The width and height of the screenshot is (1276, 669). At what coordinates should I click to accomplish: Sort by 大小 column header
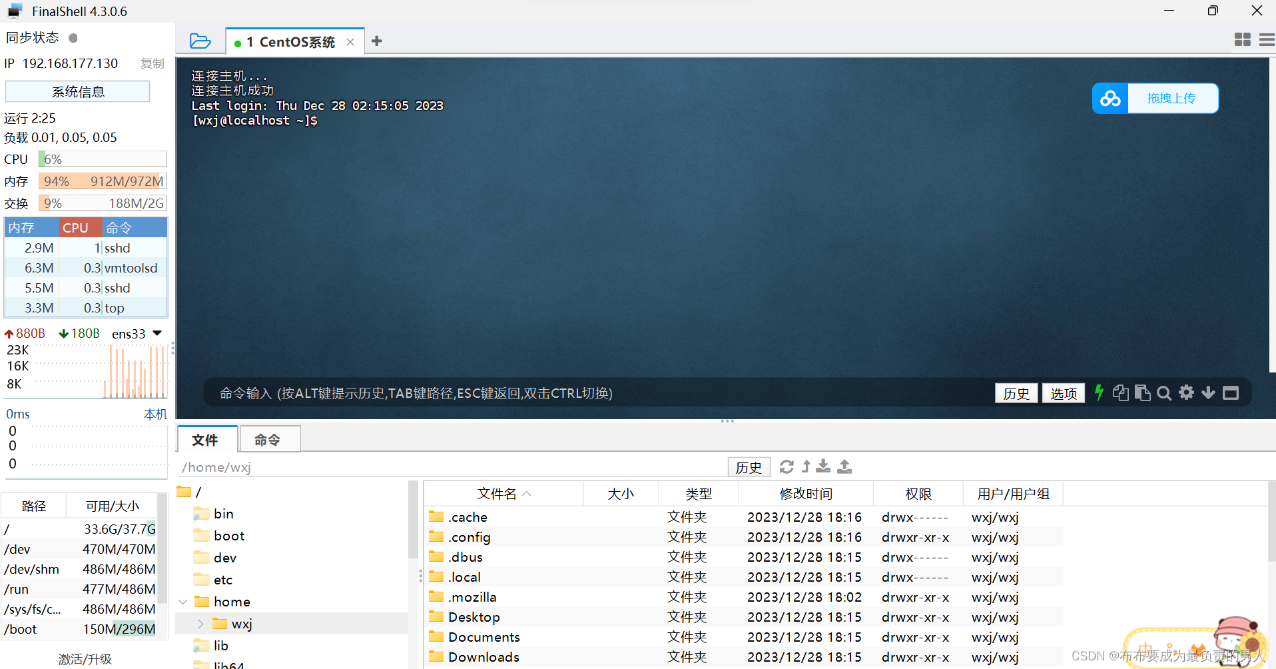tap(621, 494)
